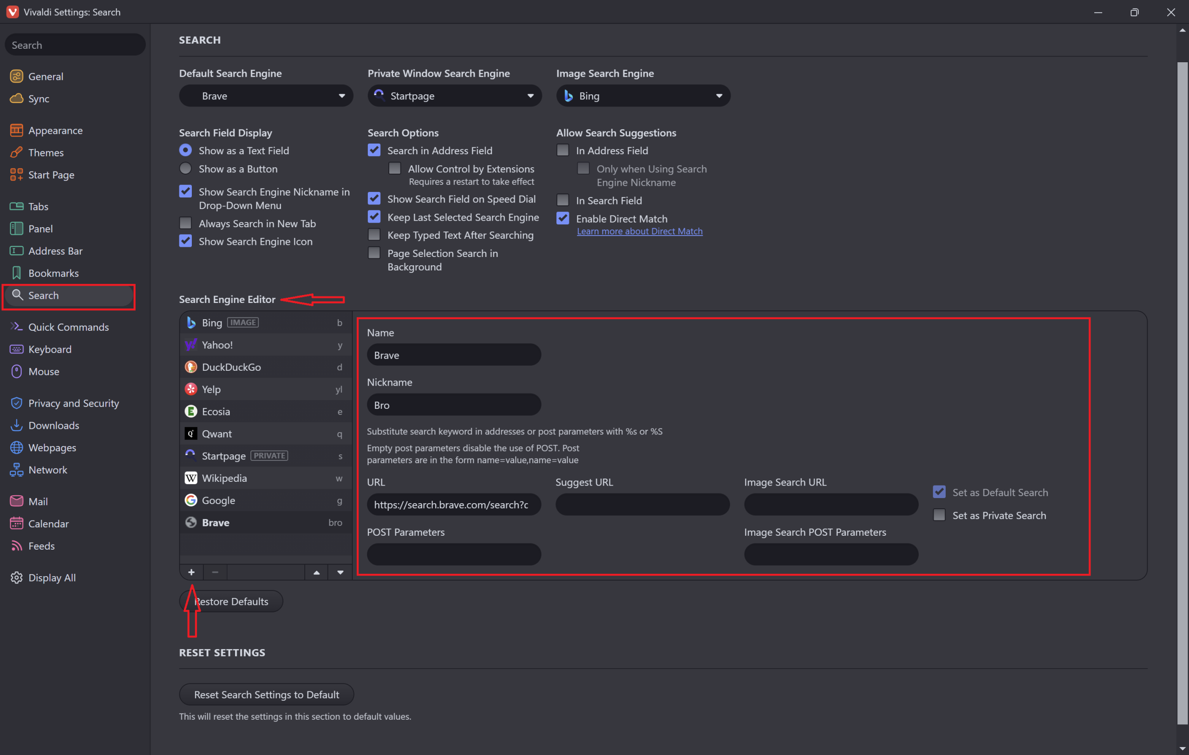The image size is (1189, 755).
Task: Enable Always Search in New Tab
Action: point(185,223)
